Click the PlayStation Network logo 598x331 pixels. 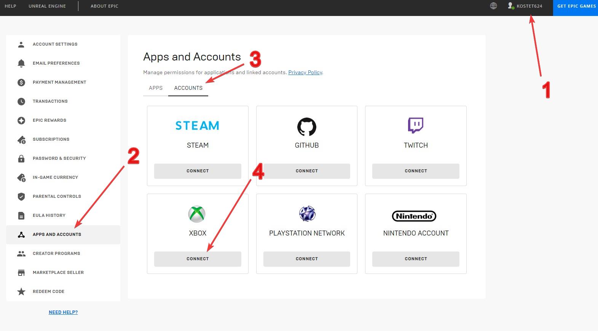click(307, 214)
